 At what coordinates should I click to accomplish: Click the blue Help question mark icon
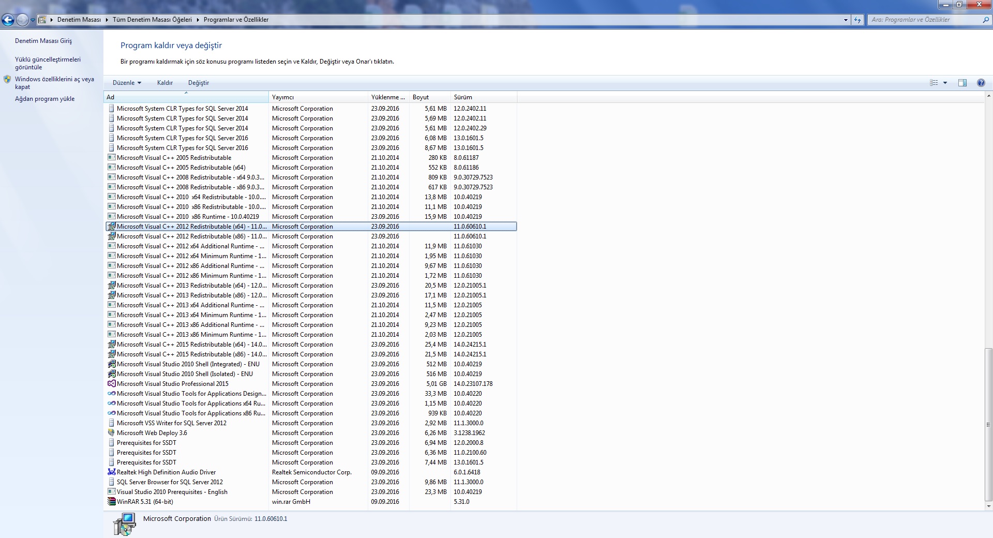click(x=981, y=83)
